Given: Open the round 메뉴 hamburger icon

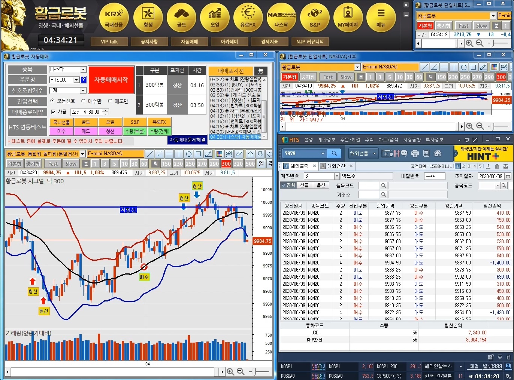Looking at the screenshot, I should (381, 17).
